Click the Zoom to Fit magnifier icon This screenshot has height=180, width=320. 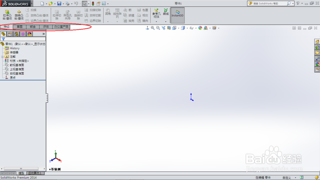point(153,28)
